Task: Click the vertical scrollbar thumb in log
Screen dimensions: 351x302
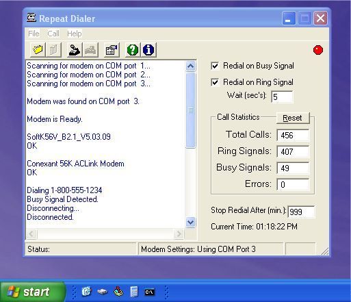Action: click(191, 110)
